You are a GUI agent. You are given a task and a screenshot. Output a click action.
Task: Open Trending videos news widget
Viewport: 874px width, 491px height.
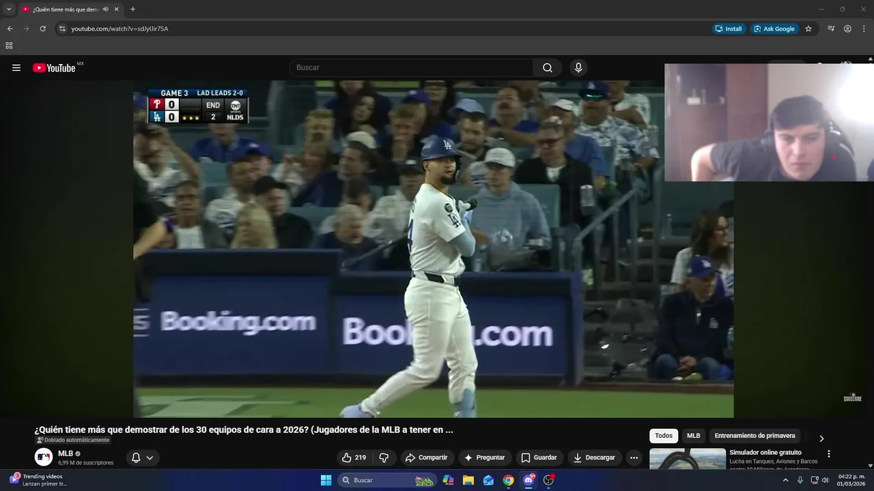(39, 480)
